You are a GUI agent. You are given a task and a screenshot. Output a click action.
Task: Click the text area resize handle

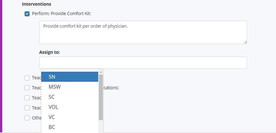[x=245, y=42]
